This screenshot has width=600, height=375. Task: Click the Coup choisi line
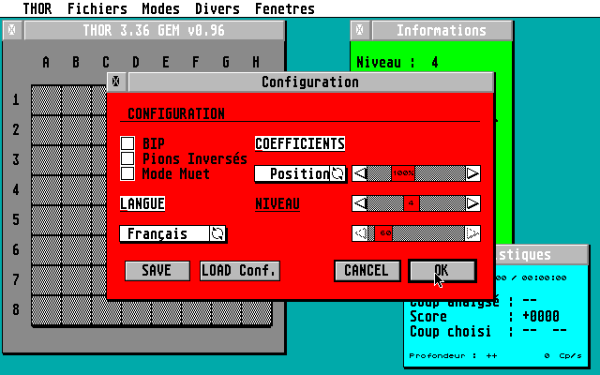coord(487,331)
